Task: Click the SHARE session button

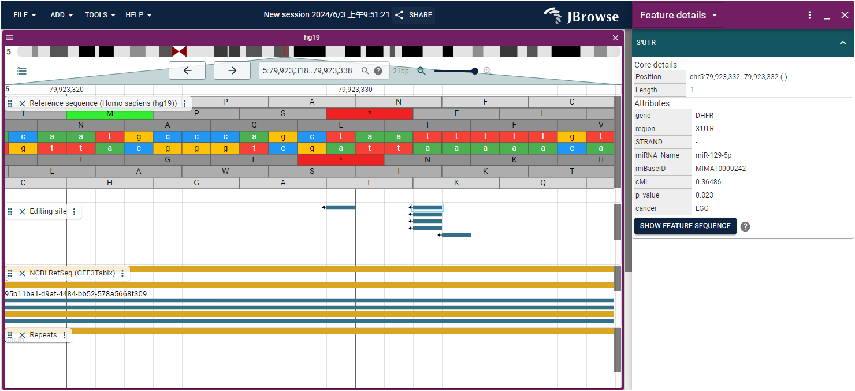Action: click(414, 15)
